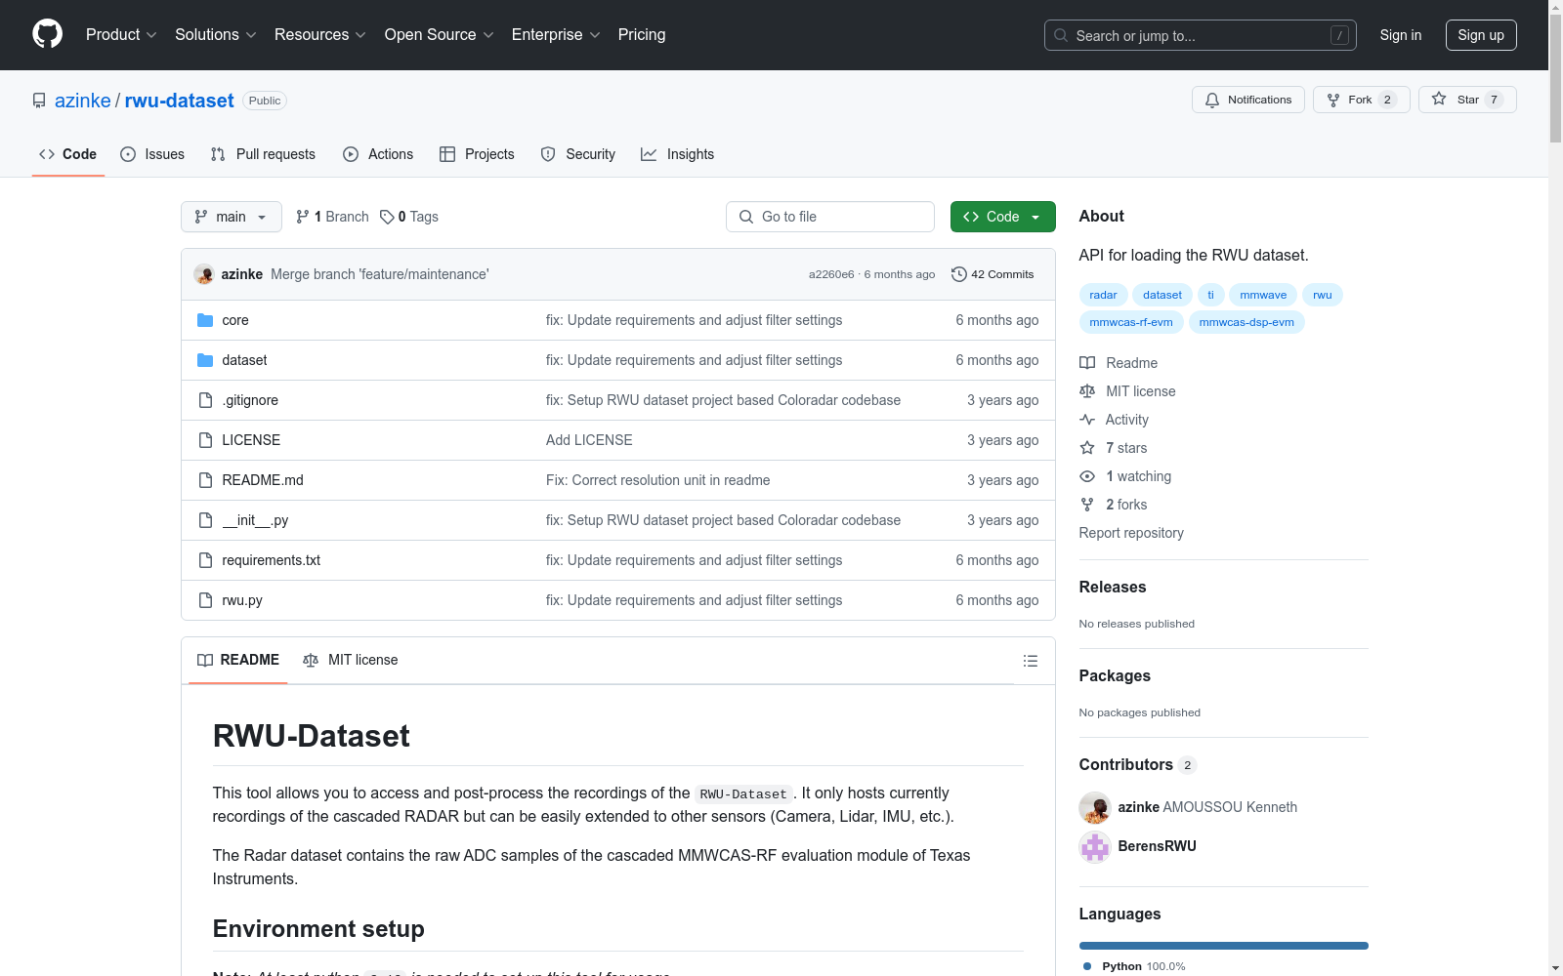Click the .gitignore file icon
The height and width of the screenshot is (976, 1563).
point(205,400)
